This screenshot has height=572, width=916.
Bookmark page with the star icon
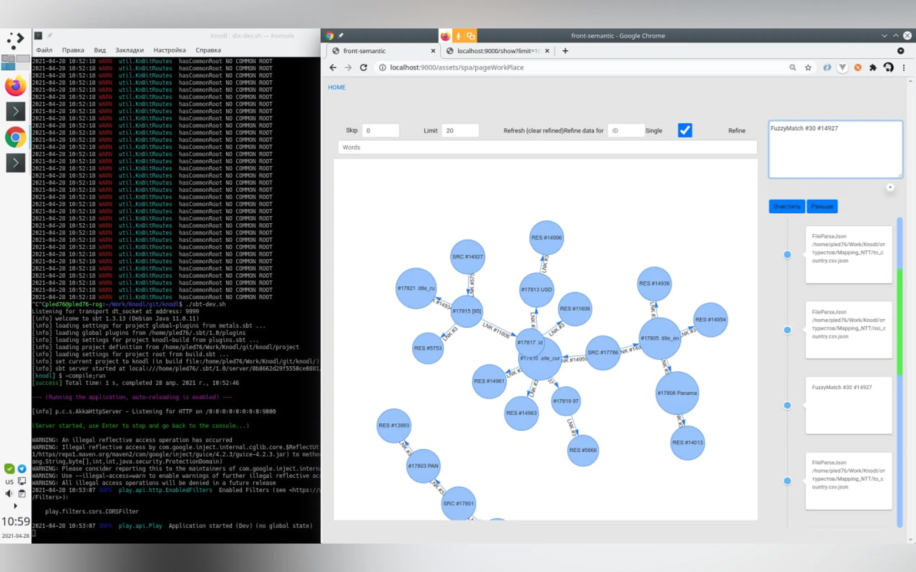click(x=808, y=67)
